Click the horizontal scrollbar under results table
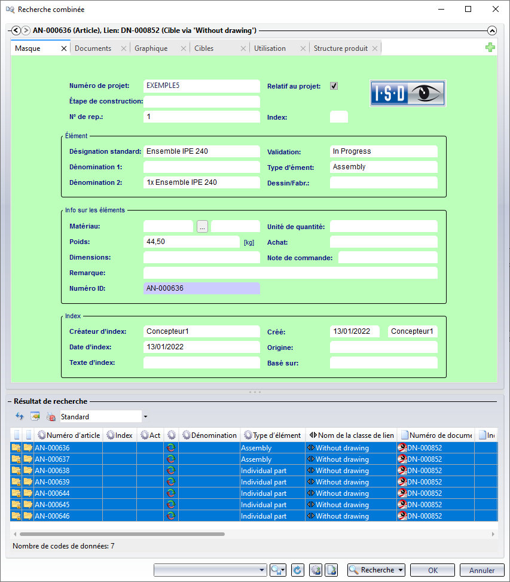This screenshot has height=582, width=510. [122, 534]
